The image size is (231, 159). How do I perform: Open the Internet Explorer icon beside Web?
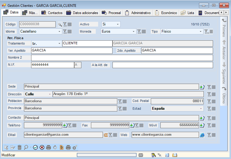pyautogui.click(x=202, y=135)
